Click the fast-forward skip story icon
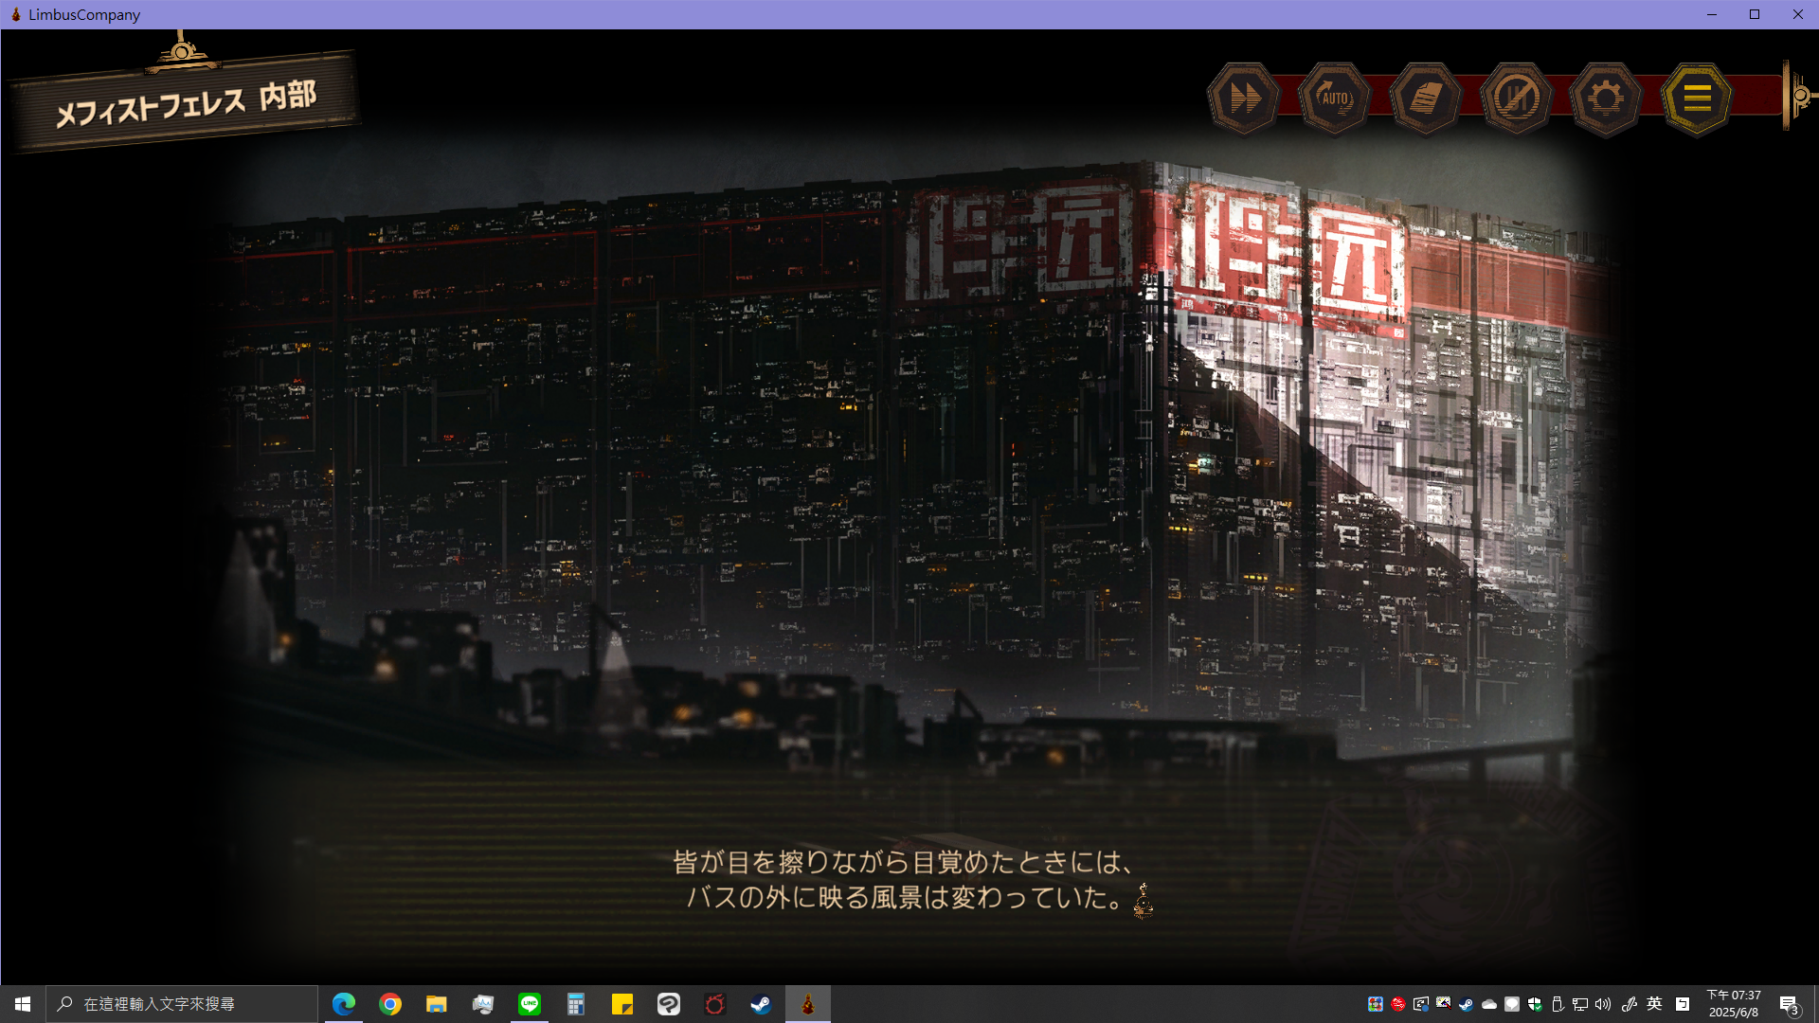 pyautogui.click(x=1244, y=98)
